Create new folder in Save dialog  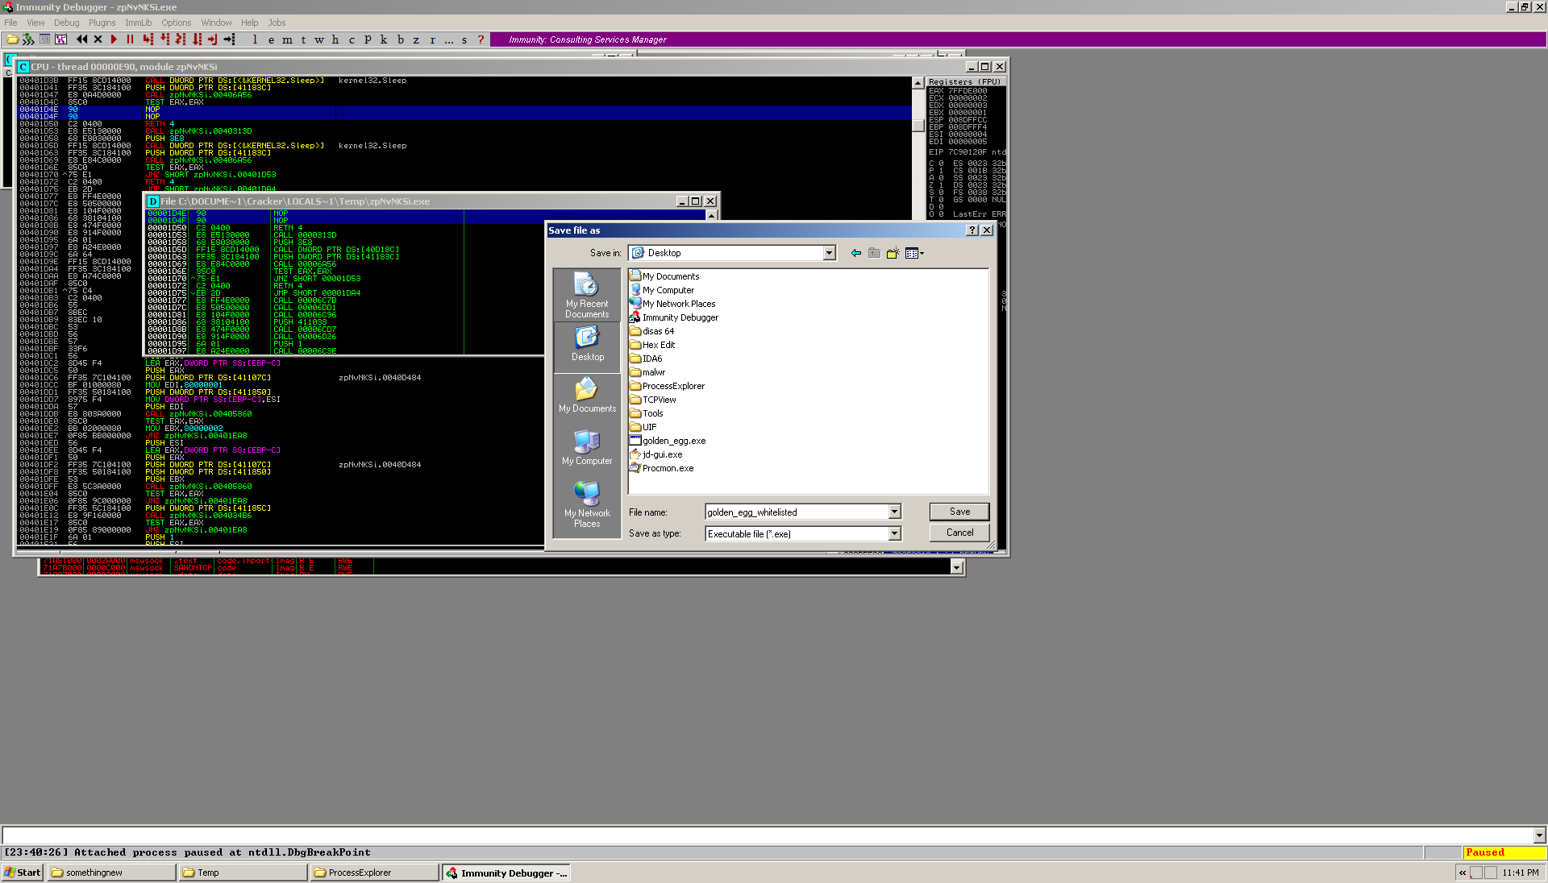click(x=893, y=253)
